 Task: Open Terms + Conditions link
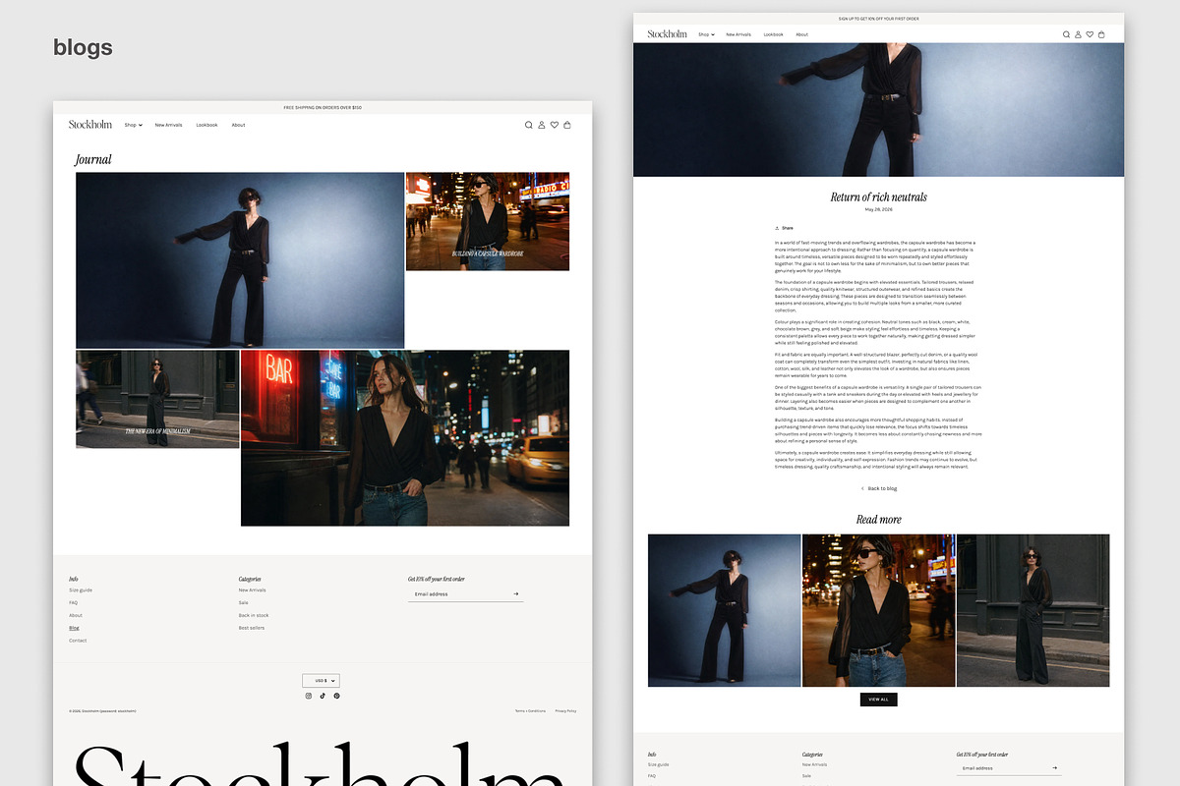tap(530, 710)
